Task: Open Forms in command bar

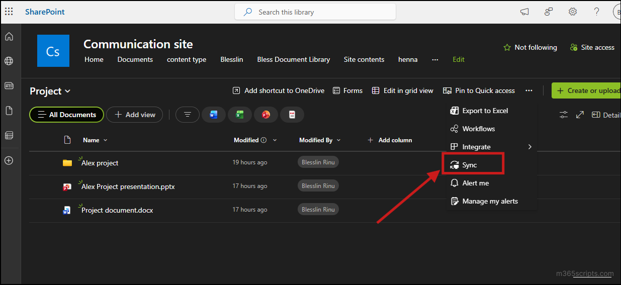Action: click(x=348, y=90)
